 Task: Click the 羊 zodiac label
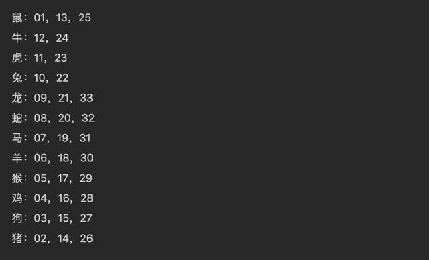pos(17,158)
